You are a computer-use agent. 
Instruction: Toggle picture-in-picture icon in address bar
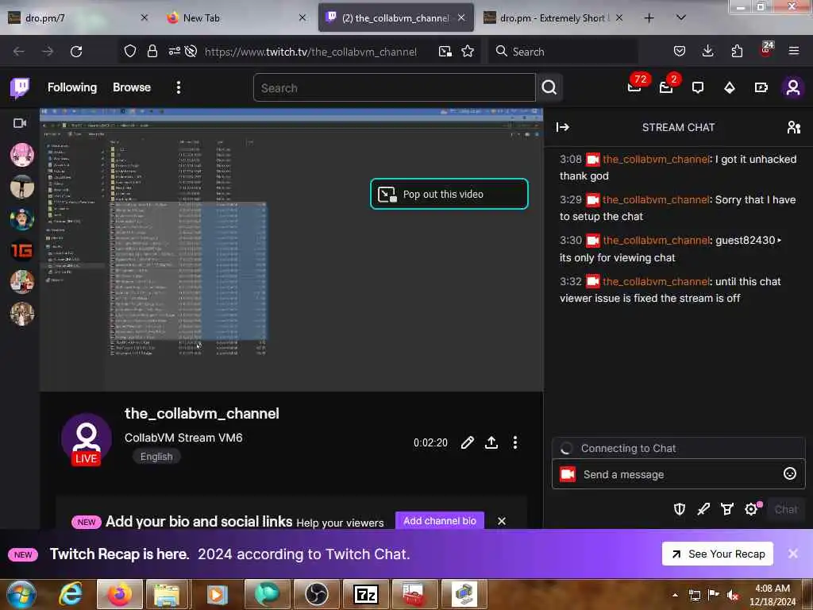[x=445, y=52]
